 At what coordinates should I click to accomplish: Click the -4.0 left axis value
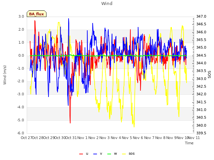[21, 107]
